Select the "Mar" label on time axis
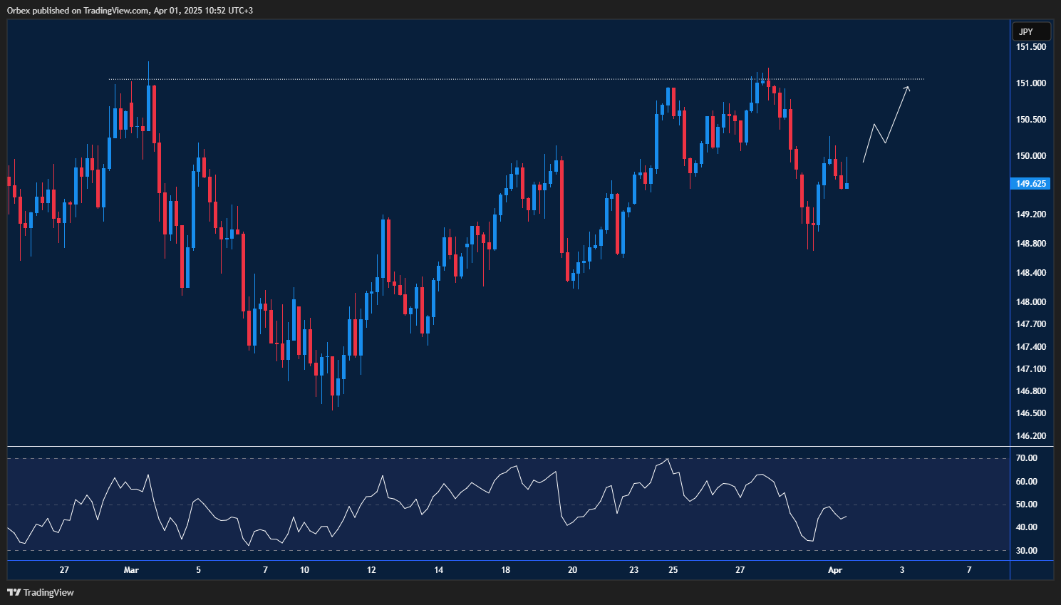Image resolution: width=1061 pixels, height=605 pixels. [x=131, y=570]
